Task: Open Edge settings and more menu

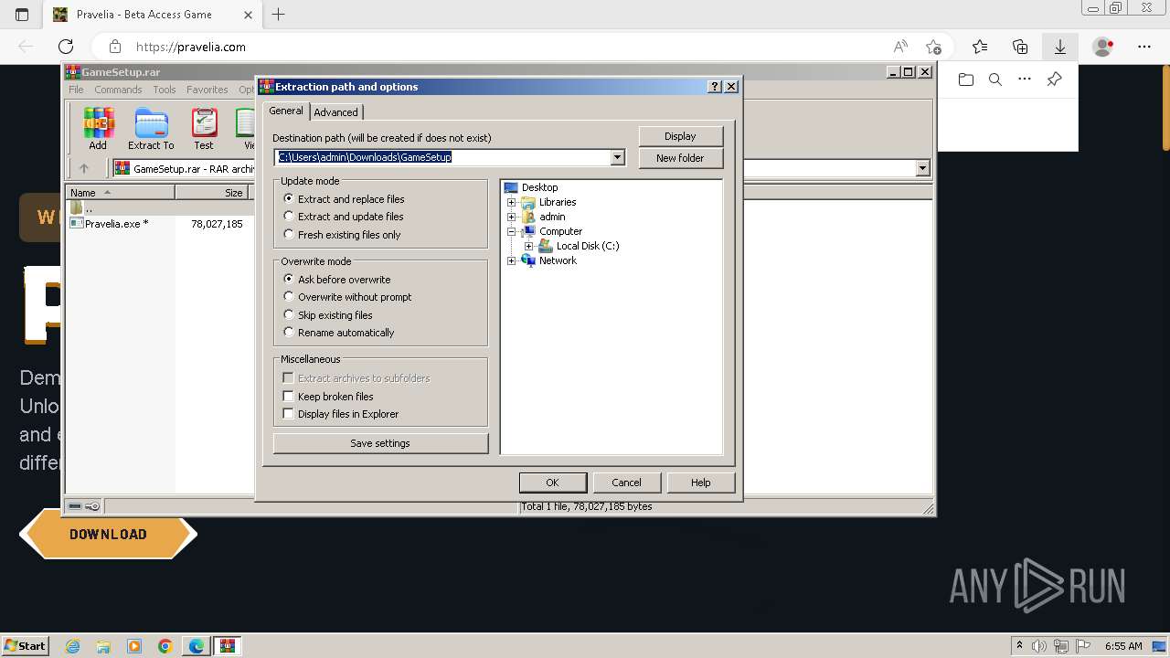Action: (1144, 47)
